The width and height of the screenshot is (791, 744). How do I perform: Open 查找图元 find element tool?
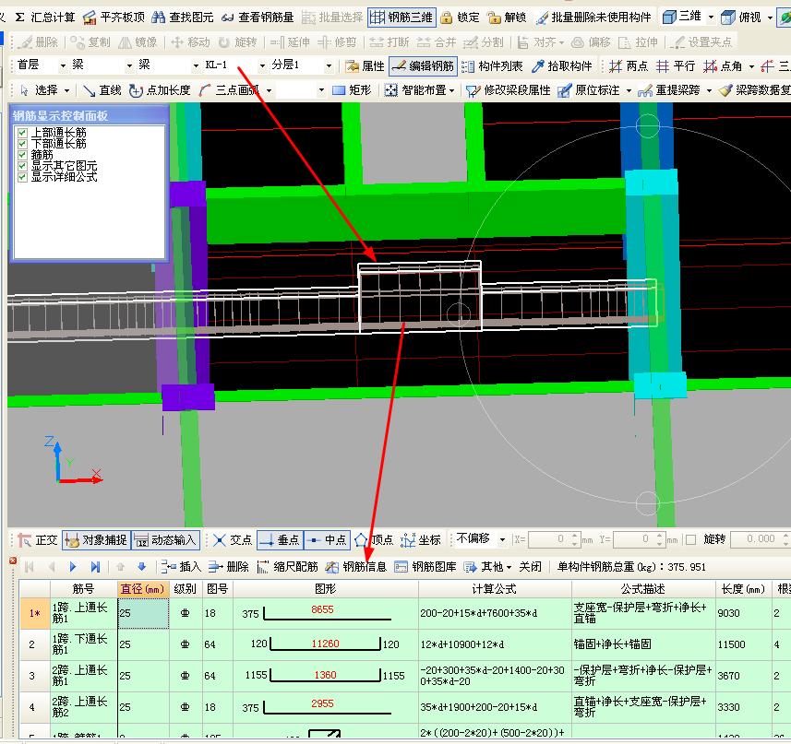coord(183,18)
